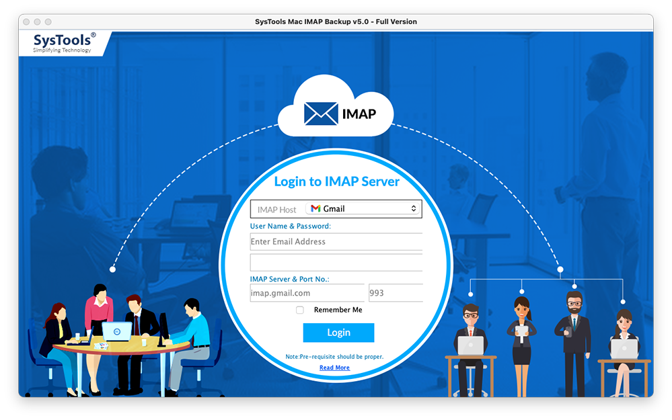The width and height of the screenshot is (672, 420).
Task: Click the port number field showing 993
Action: tap(396, 293)
